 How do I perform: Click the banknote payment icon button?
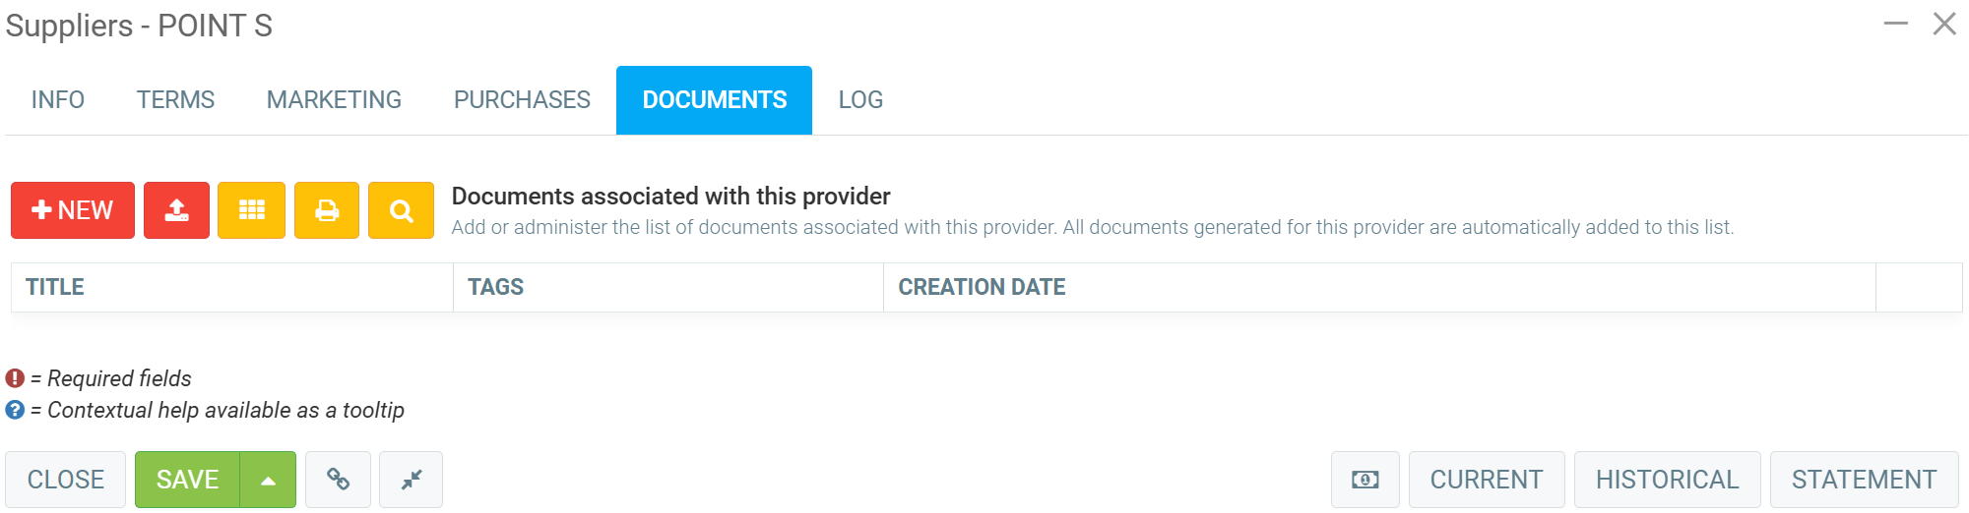click(x=1365, y=480)
